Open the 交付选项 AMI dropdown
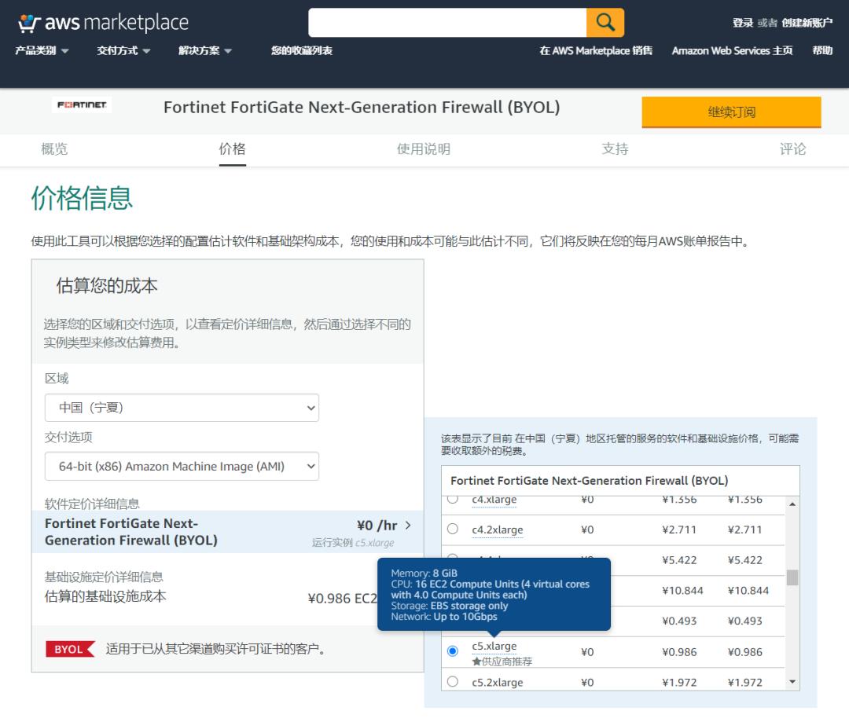849x722 pixels. [x=182, y=466]
